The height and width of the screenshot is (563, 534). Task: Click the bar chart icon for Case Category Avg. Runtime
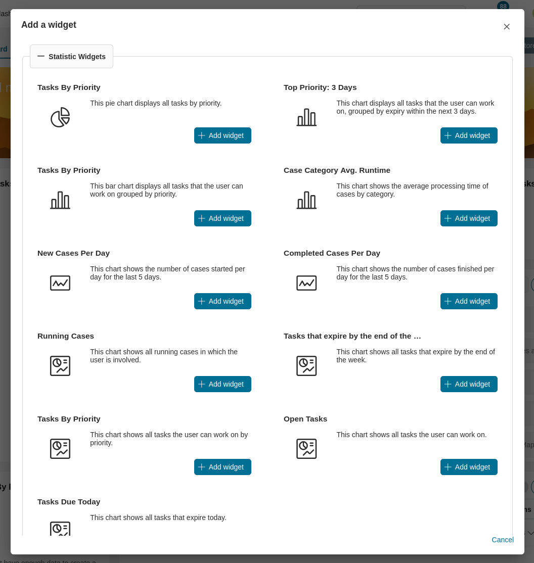point(306,200)
